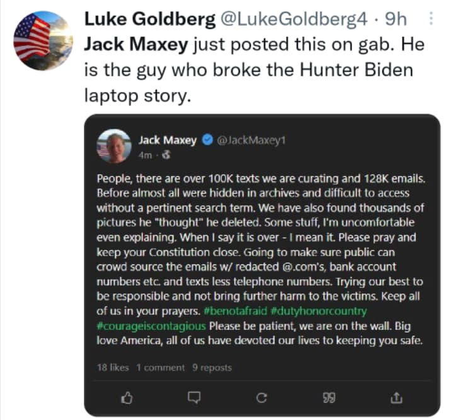View the 9 reposts list

(212, 367)
